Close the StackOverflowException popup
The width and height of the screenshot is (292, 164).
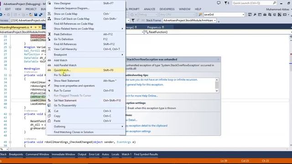click(x=218, y=59)
